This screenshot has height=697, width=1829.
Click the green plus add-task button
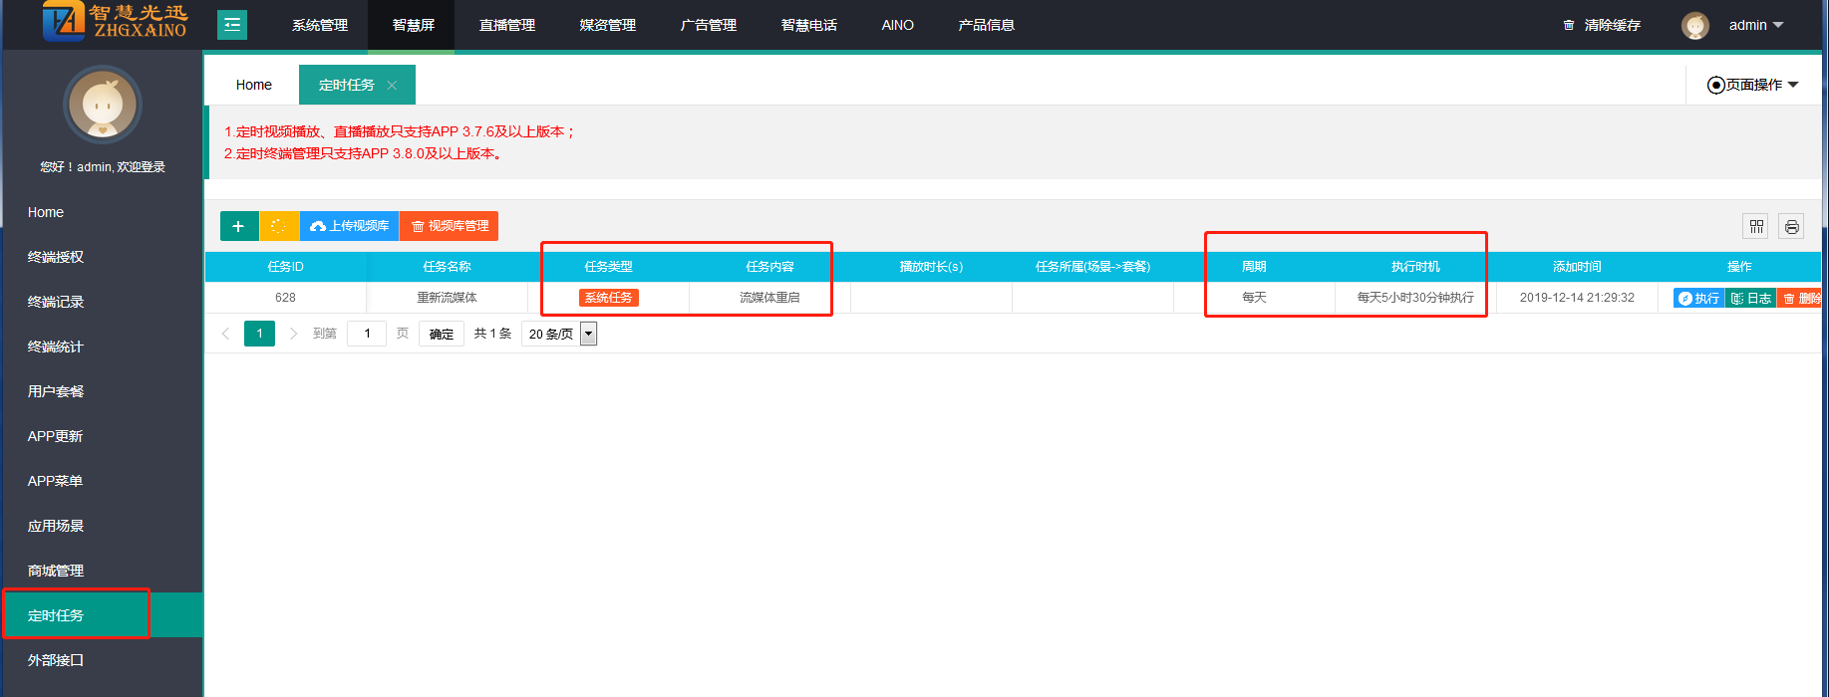238,226
